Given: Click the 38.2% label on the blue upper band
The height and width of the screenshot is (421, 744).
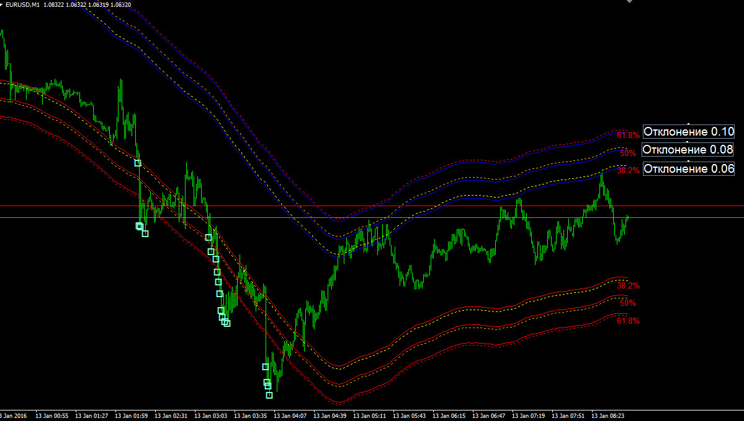Looking at the screenshot, I should (x=628, y=171).
